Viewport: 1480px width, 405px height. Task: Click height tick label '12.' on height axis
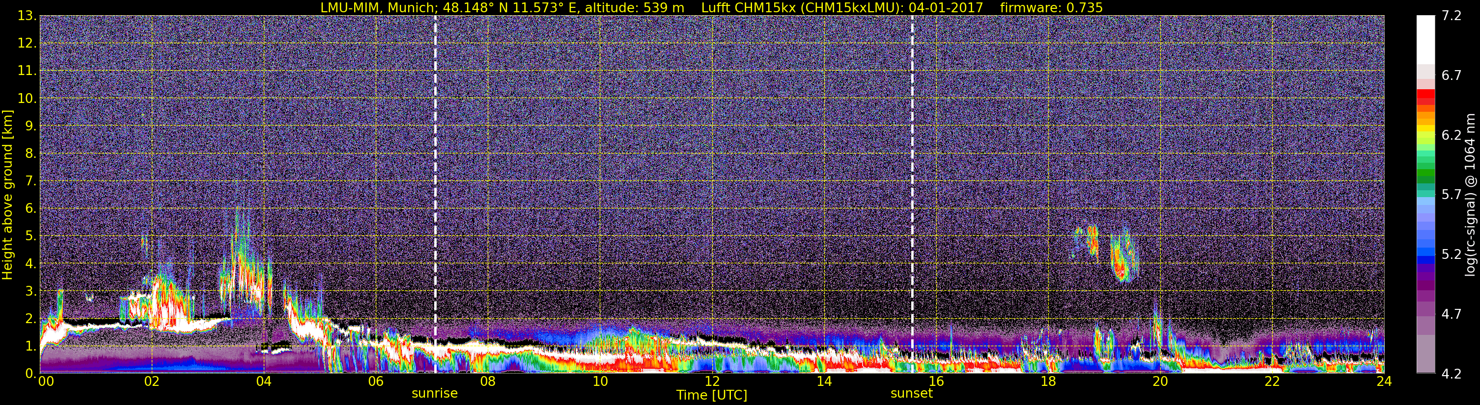[x=27, y=43]
